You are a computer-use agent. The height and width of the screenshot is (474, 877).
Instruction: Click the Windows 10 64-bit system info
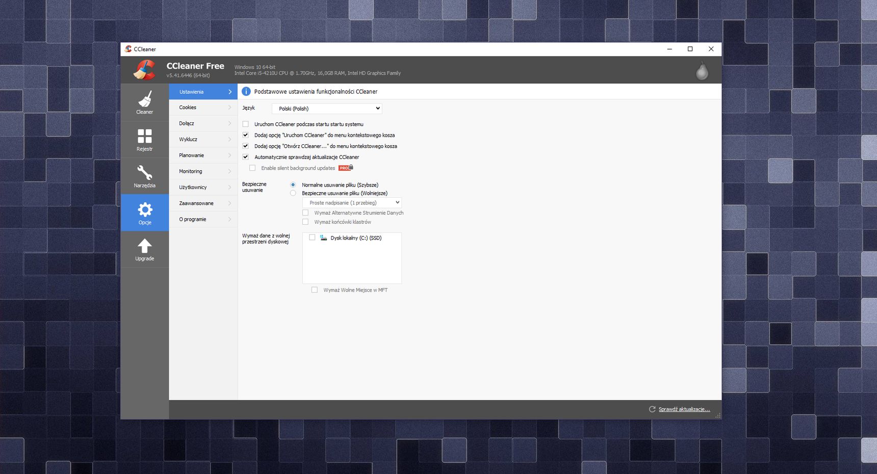click(x=255, y=67)
